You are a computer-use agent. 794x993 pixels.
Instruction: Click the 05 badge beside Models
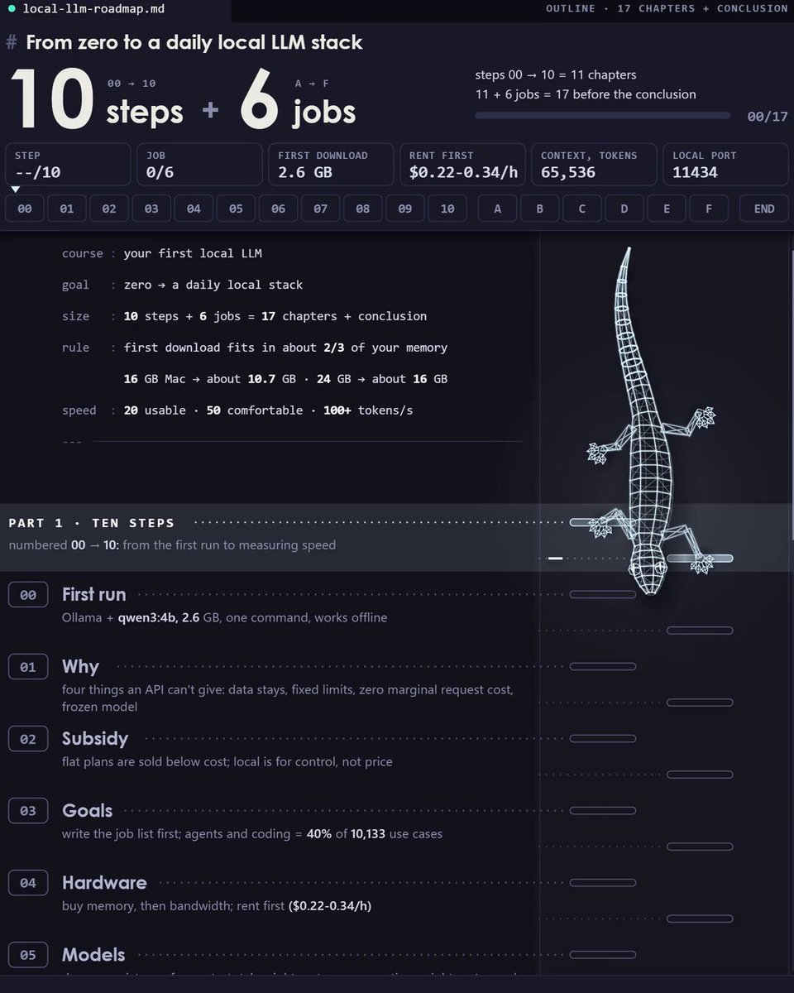[x=28, y=955]
